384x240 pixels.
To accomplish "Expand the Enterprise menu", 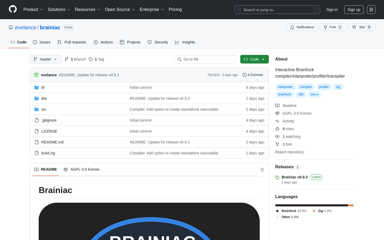I will (152, 10).
